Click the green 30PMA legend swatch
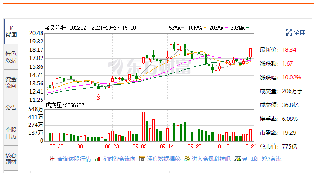Screen dimensions: 314x173 coord(248,28)
